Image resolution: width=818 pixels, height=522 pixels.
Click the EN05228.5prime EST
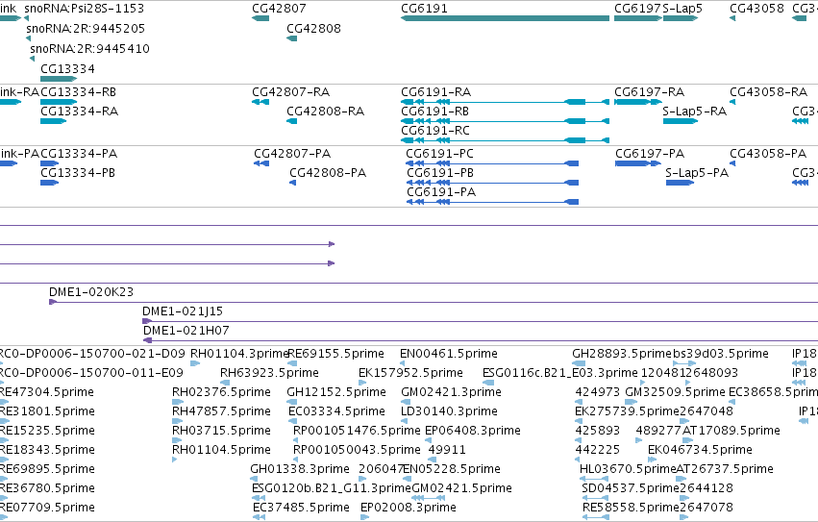point(407,479)
